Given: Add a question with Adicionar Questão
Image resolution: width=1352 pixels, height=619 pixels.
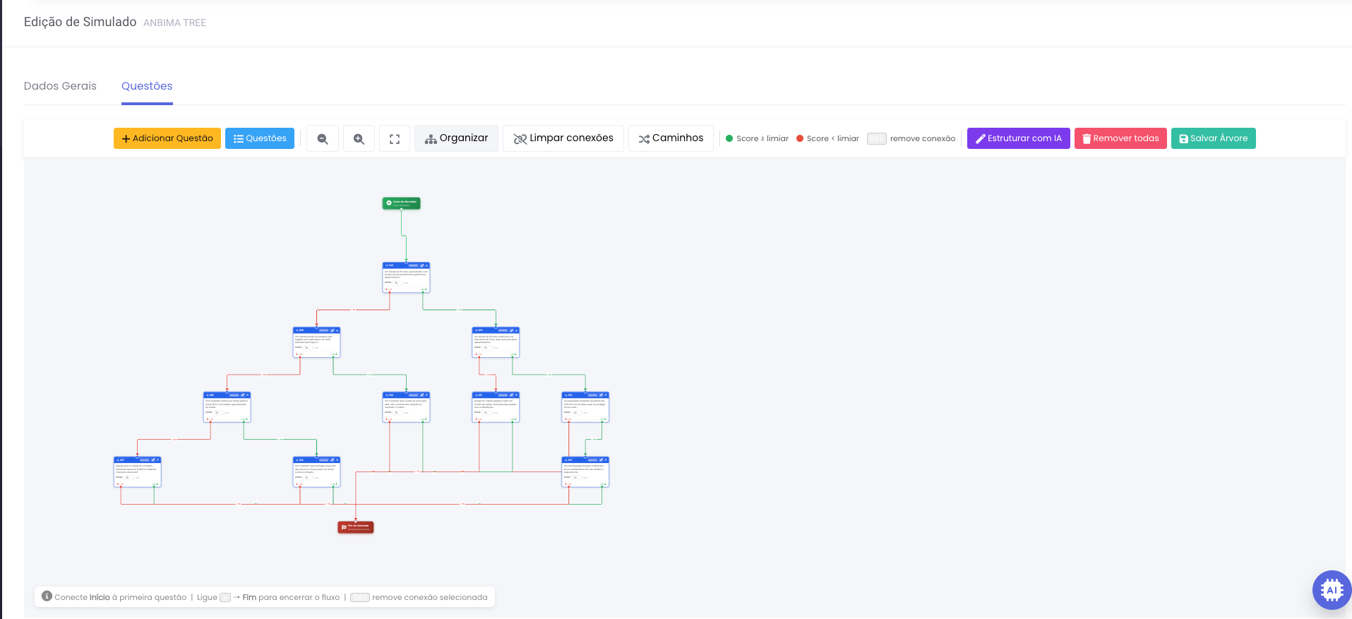Looking at the screenshot, I should [167, 138].
